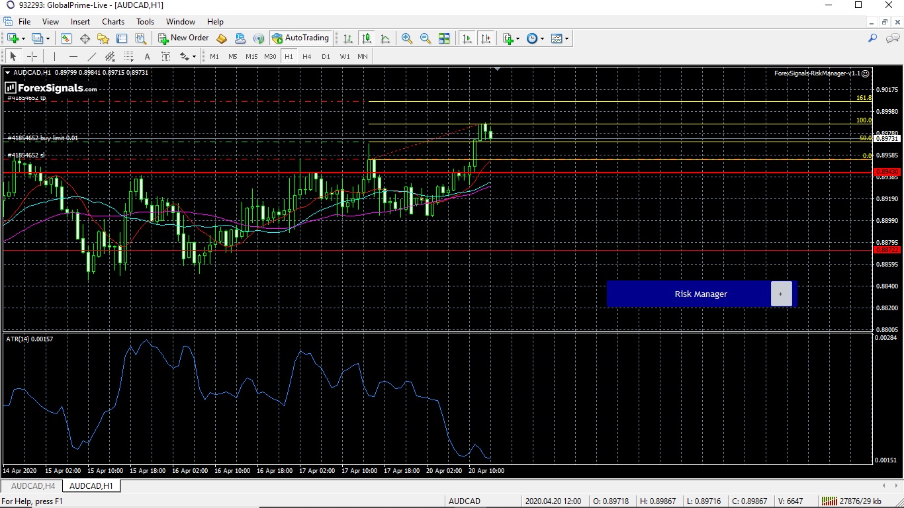Open the templates dropdown

click(x=559, y=38)
